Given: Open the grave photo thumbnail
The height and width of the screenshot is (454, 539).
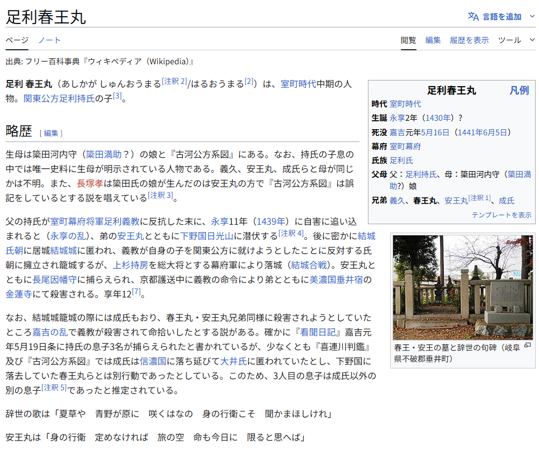Looking at the screenshot, I should [462, 287].
